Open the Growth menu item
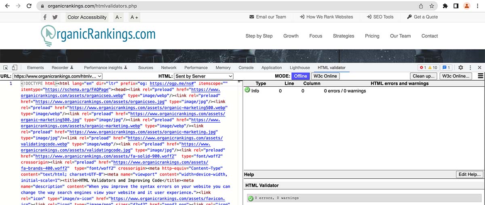Viewport: 485px width, 205px height. coord(291,36)
